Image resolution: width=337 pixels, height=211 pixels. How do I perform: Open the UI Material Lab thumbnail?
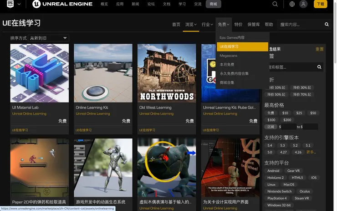coord(40,73)
